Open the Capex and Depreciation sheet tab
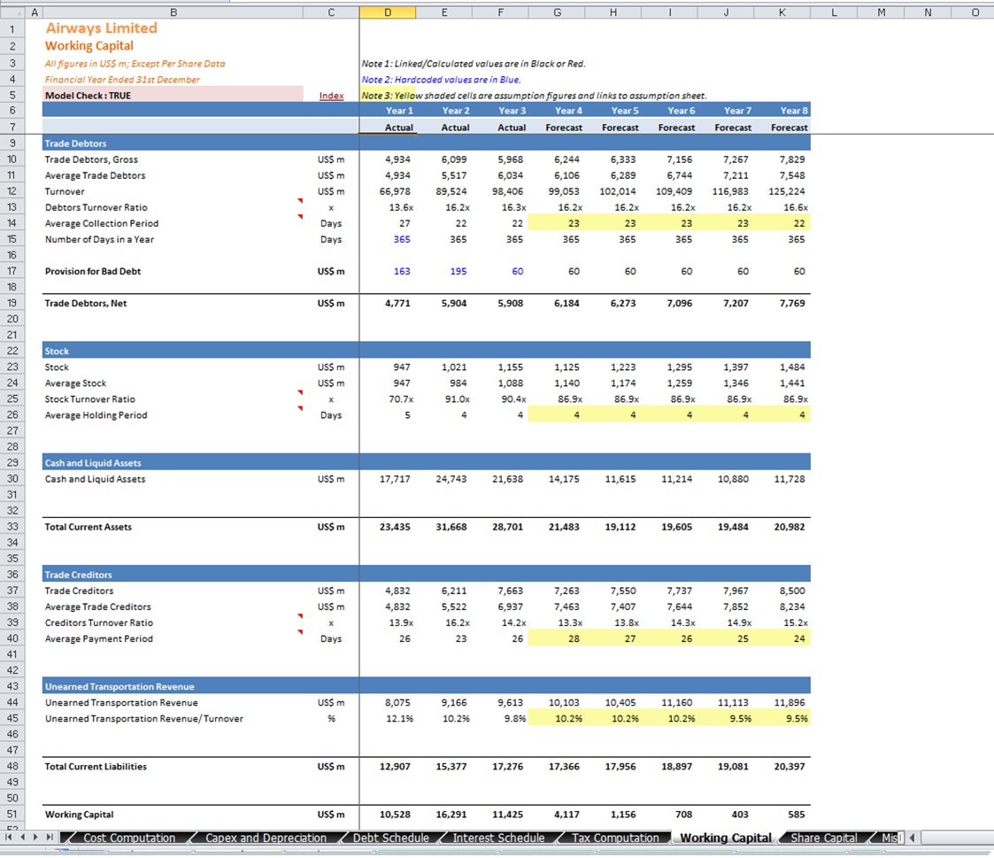The width and height of the screenshot is (994, 858). (266, 839)
